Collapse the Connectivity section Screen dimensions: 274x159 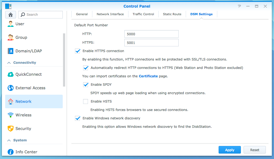tap(9, 63)
